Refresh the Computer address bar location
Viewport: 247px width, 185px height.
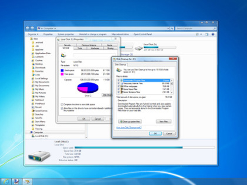(x=172, y=29)
